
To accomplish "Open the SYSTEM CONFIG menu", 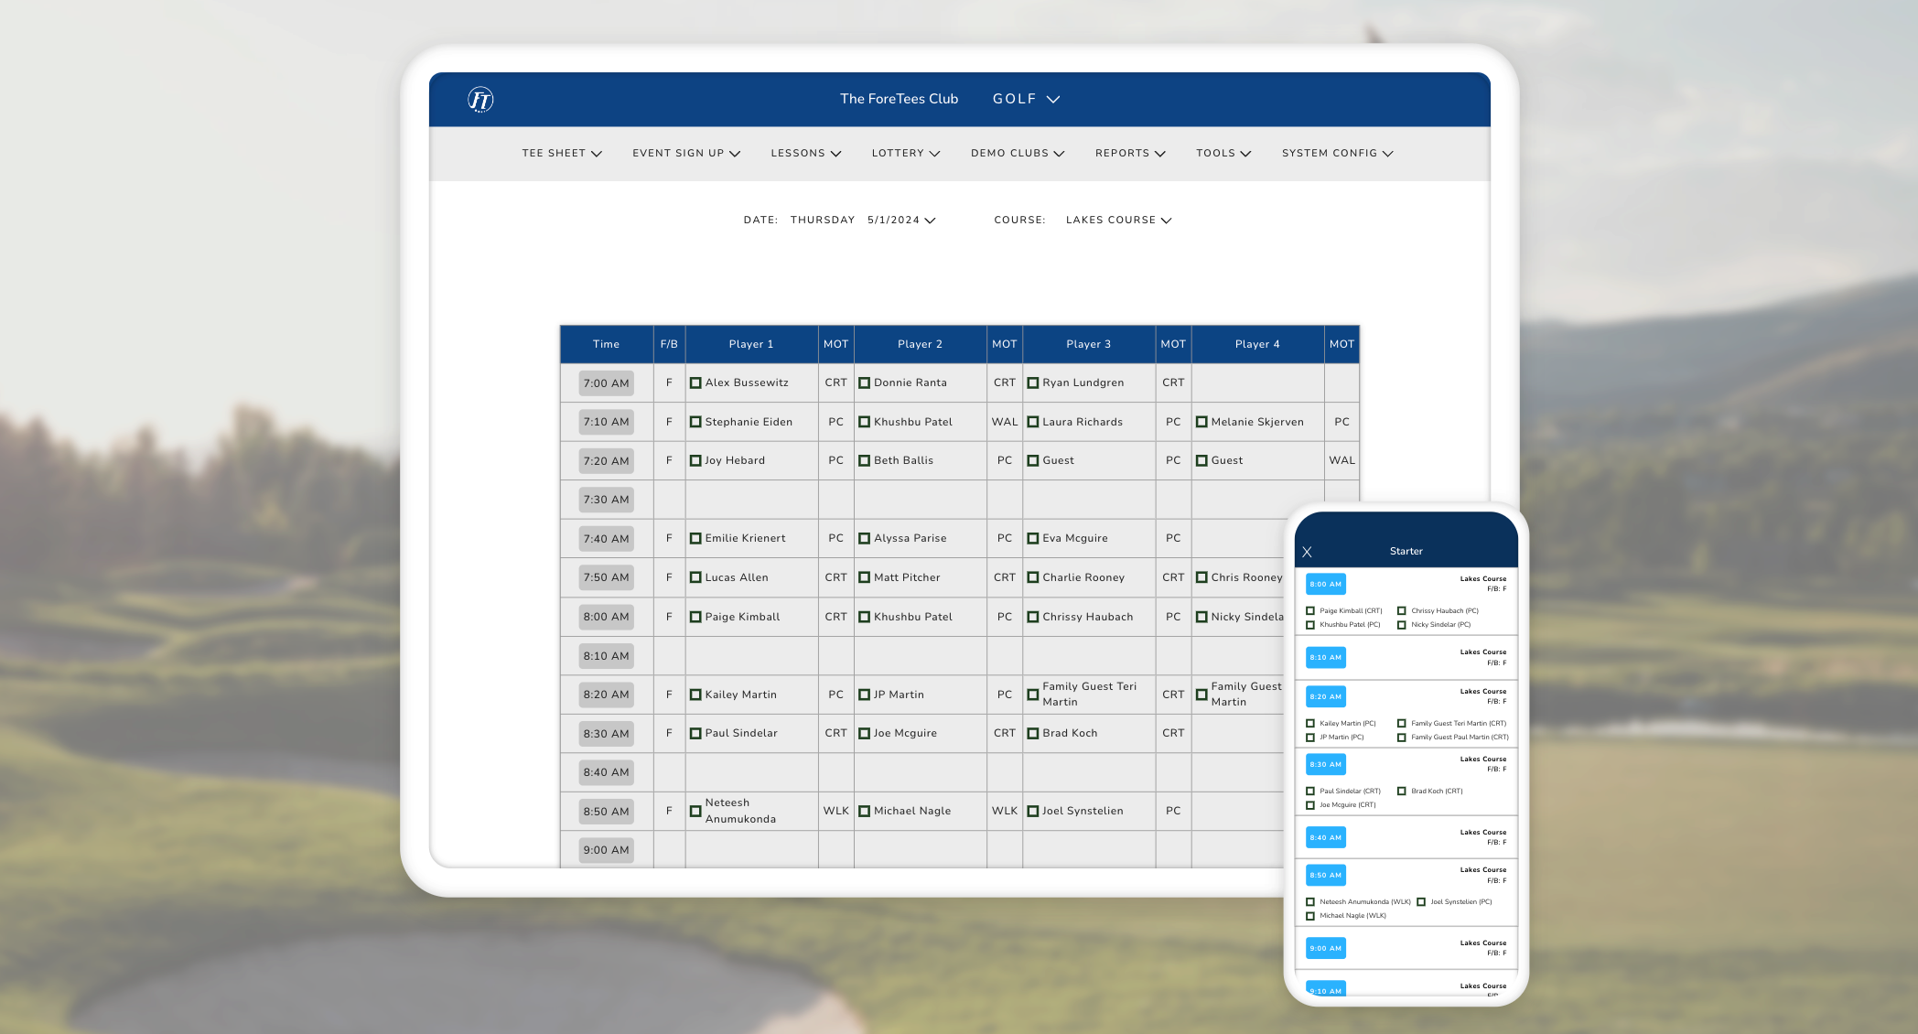I will click(1337, 154).
